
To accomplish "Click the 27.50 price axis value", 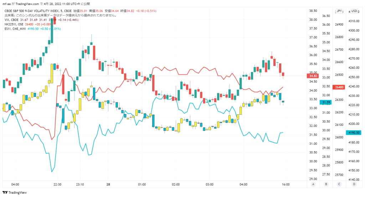I will pos(326,174).
